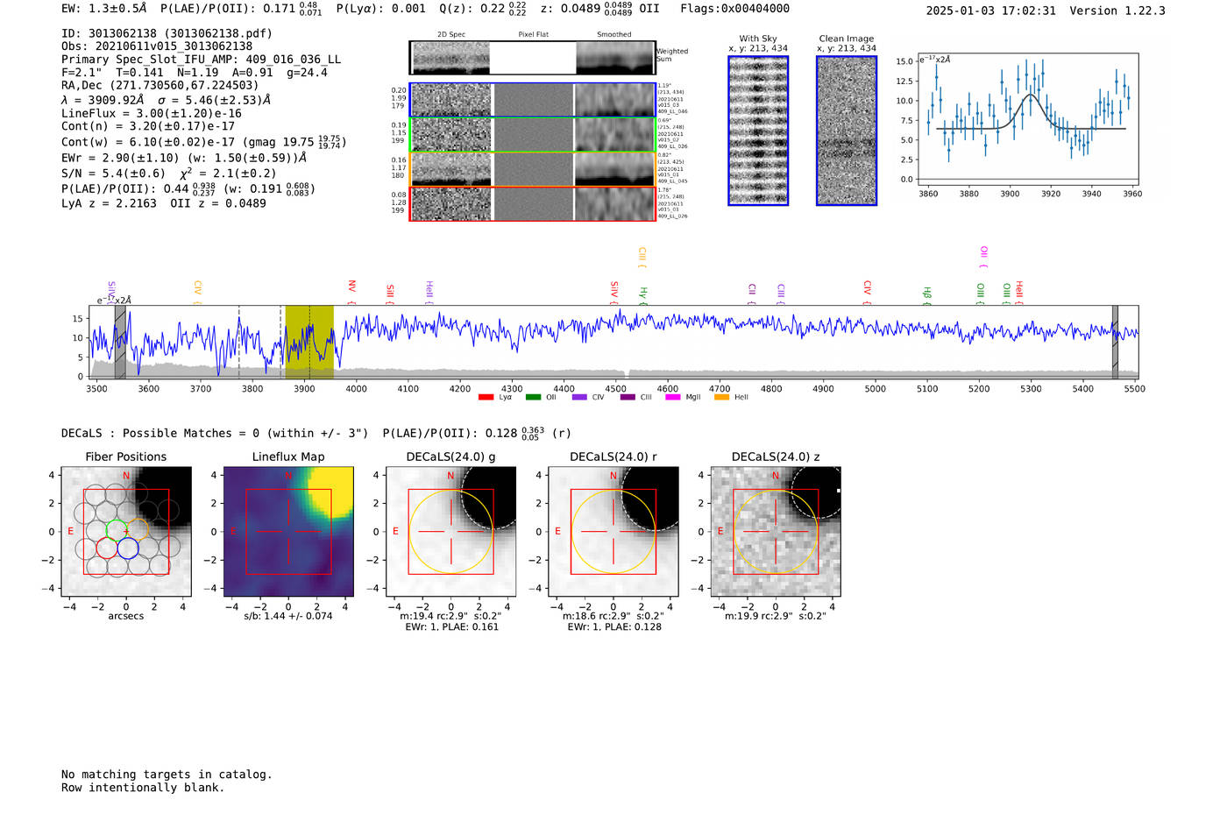Click the Obs: 20210611v015_3013062138 line

click(x=157, y=46)
